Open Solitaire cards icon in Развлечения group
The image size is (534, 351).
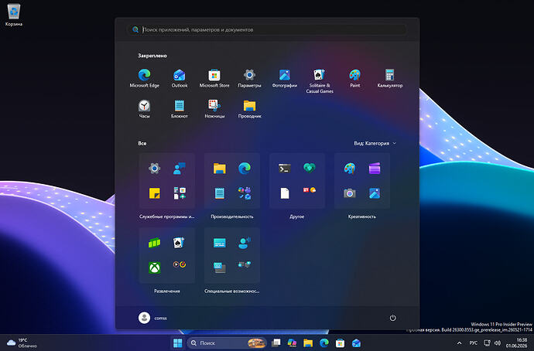[x=179, y=243]
